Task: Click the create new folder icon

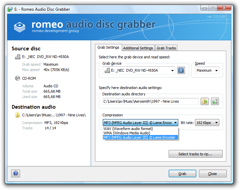Action: coord(215,101)
